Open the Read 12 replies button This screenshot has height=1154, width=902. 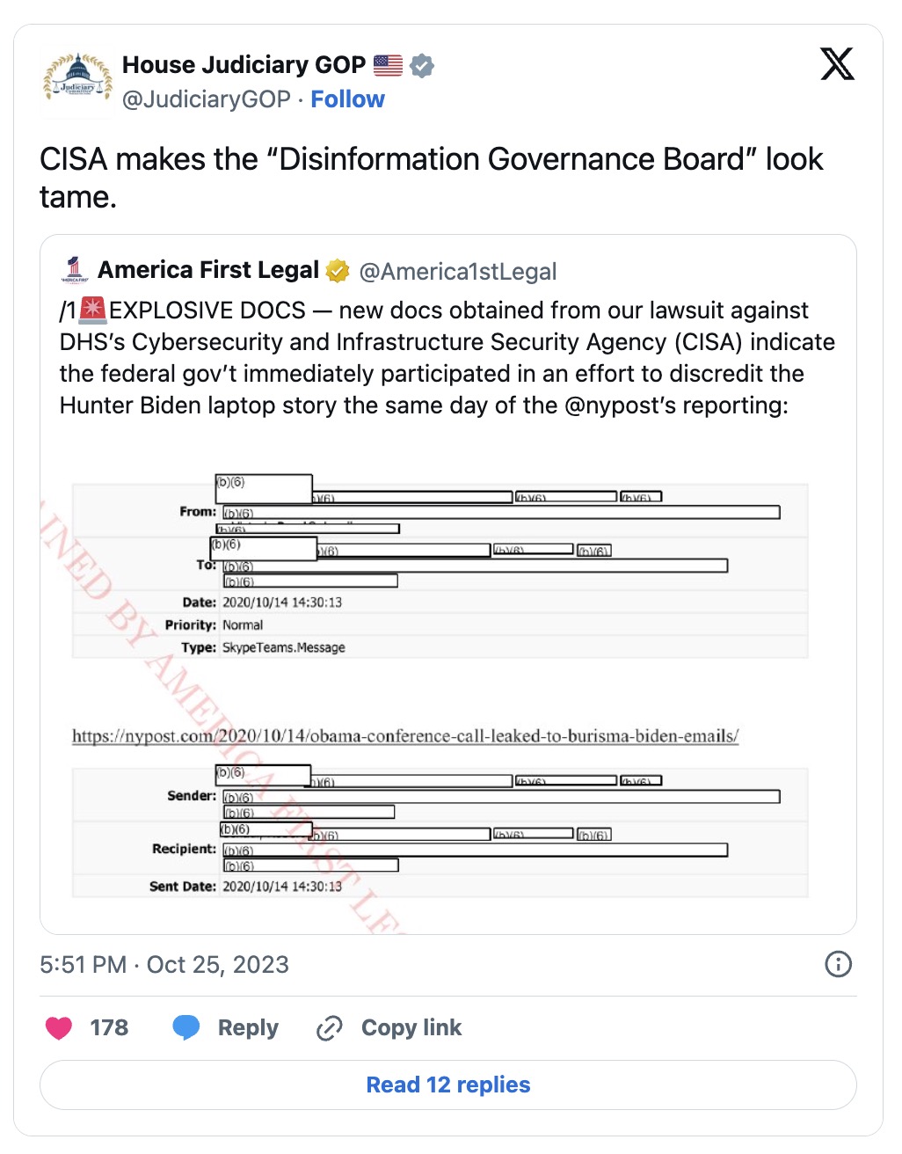tap(448, 1085)
